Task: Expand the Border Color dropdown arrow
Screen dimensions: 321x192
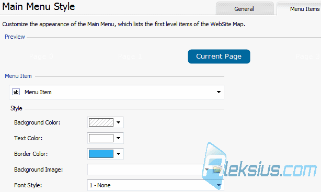Action: coord(118,154)
